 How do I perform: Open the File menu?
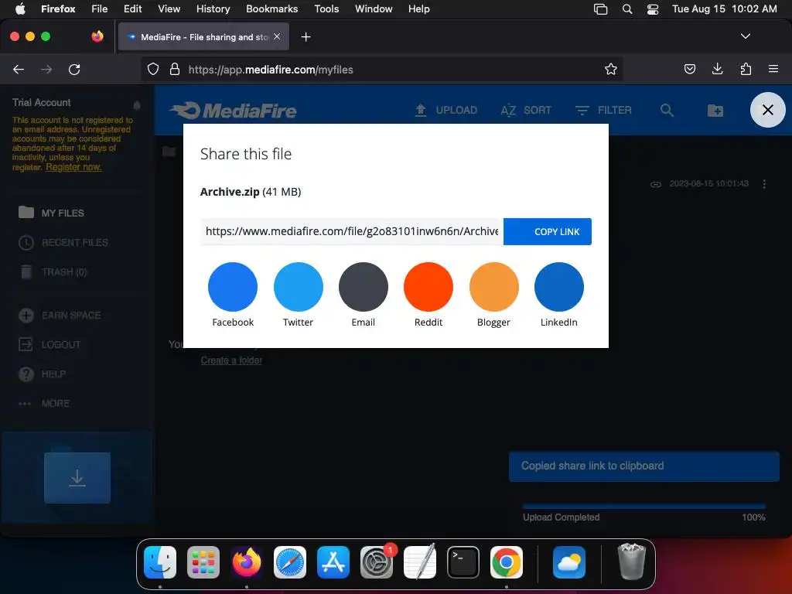99,9
